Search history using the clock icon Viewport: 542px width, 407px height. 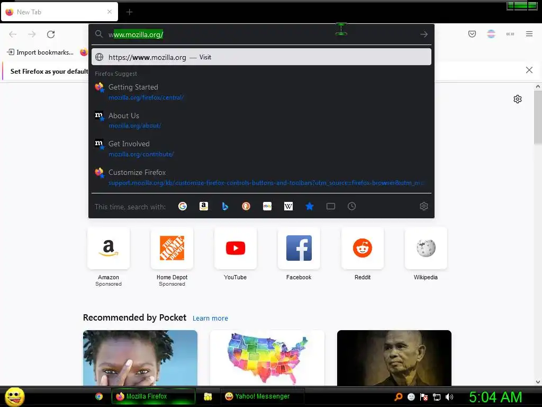[x=351, y=206]
